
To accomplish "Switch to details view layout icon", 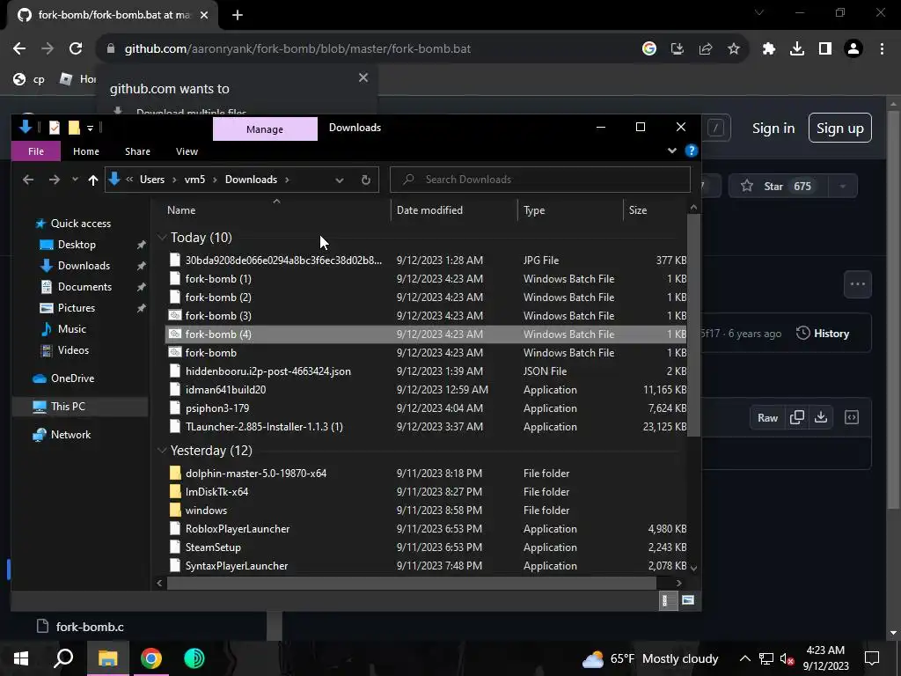I will click(x=667, y=600).
